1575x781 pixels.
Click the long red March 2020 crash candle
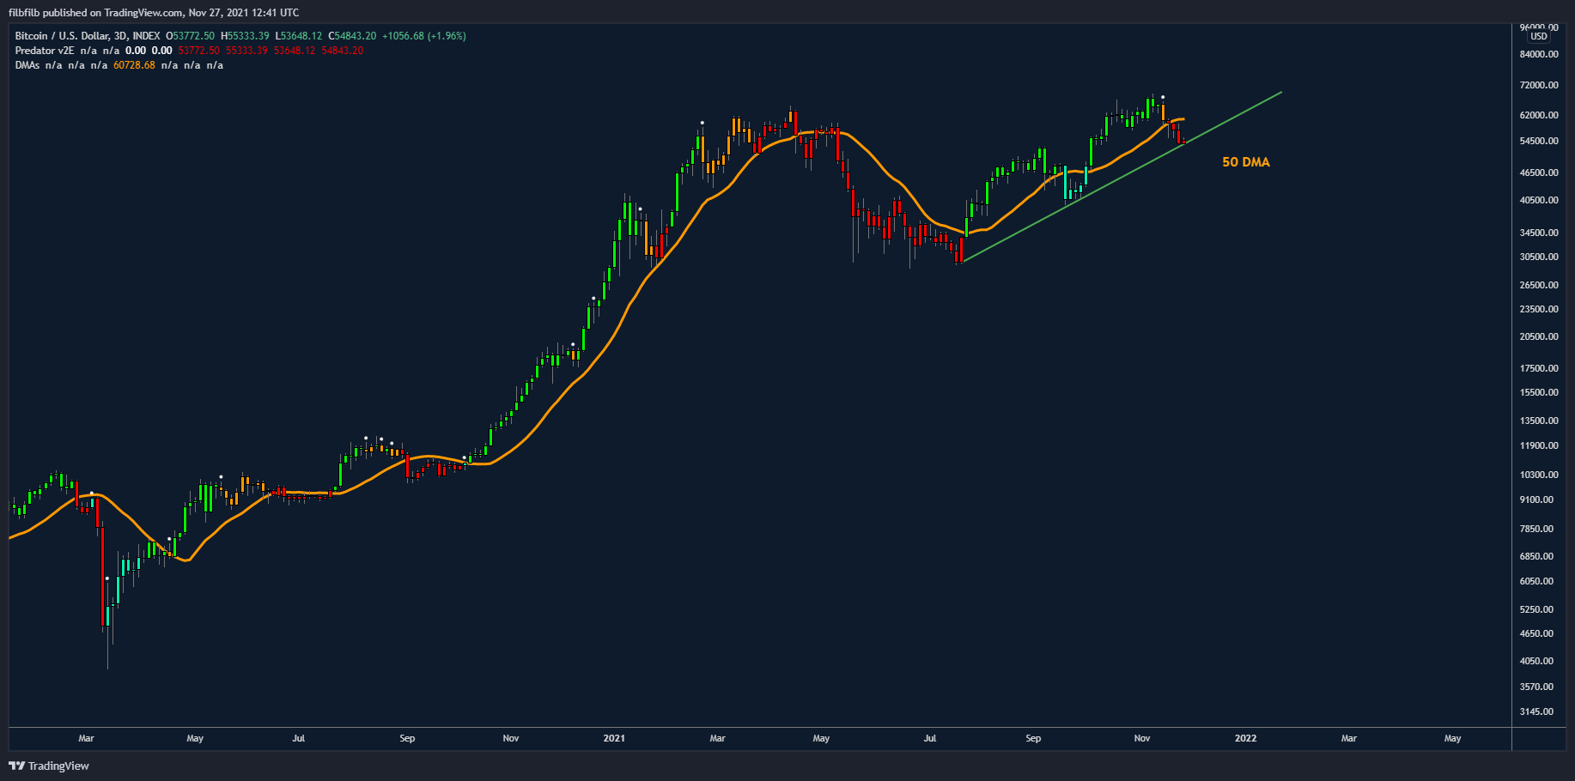(x=102, y=575)
